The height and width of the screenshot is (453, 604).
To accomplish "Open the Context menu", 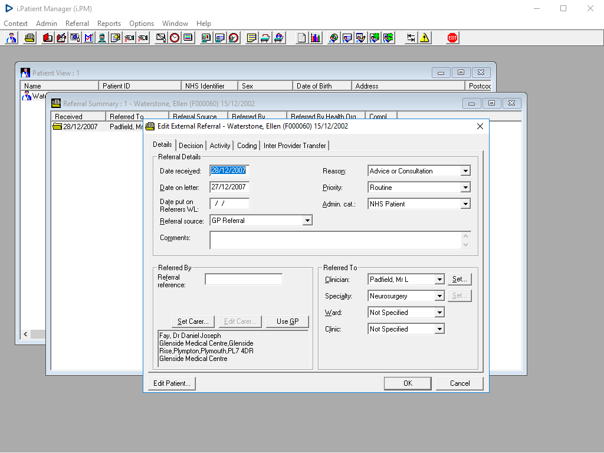I will pyautogui.click(x=15, y=24).
